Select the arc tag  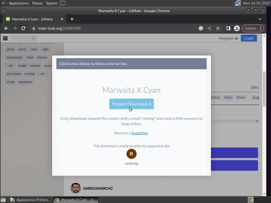[42, 74]
